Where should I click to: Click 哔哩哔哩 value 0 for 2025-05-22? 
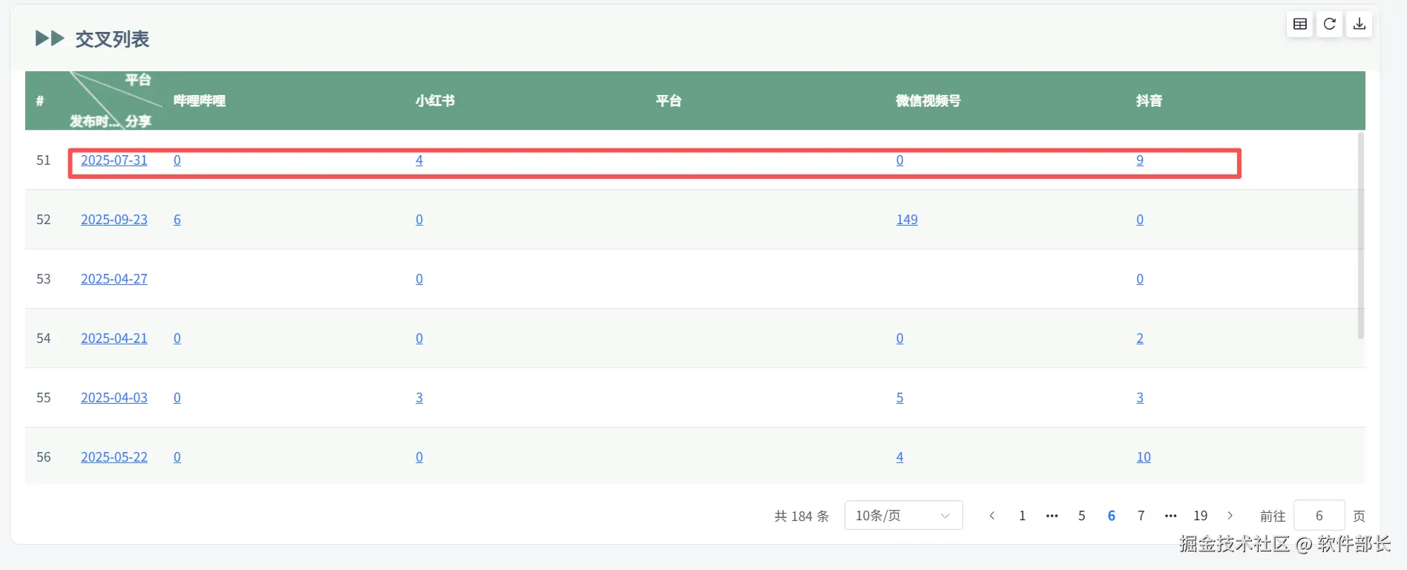[177, 457]
